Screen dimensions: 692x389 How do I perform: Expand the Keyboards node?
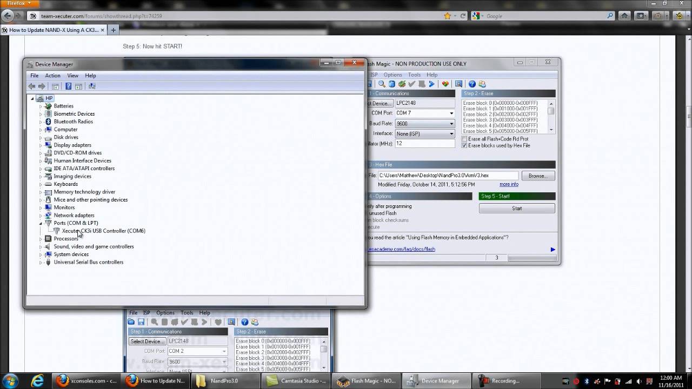[x=41, y=184]
